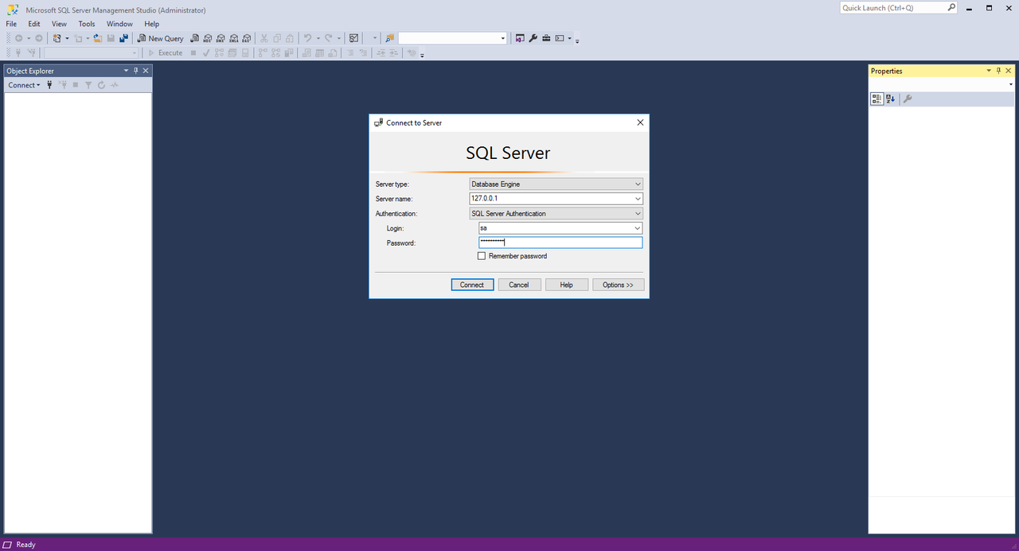
Task: Click the Help button in dialog
Action: pyautogui.click(x=567, y=285)
